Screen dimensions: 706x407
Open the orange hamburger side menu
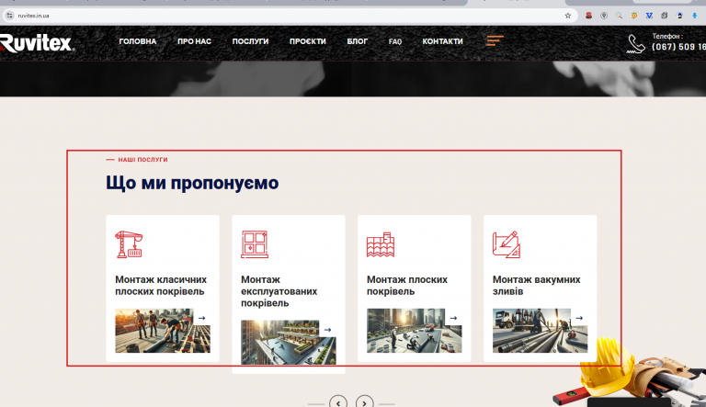pyautogui.click(x=495, y=41)
